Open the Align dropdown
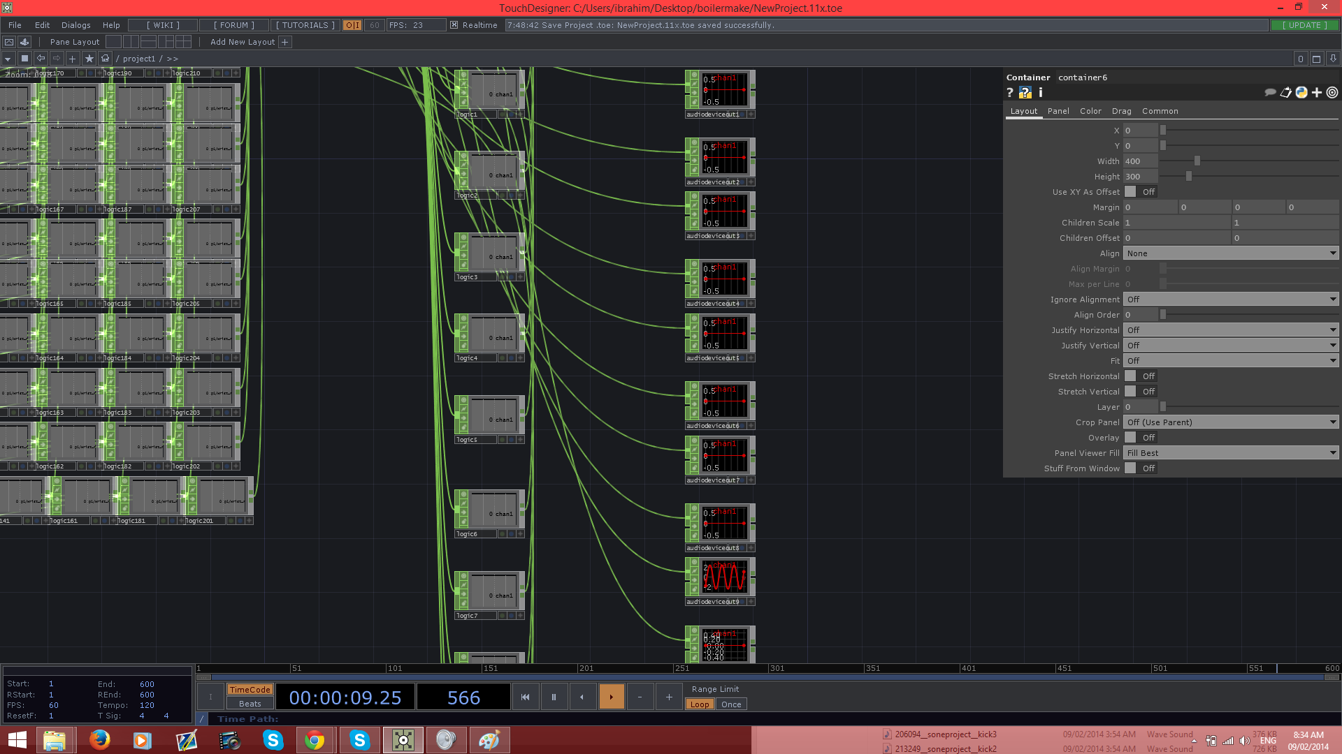The image size is (1342, 754). 1230,253
